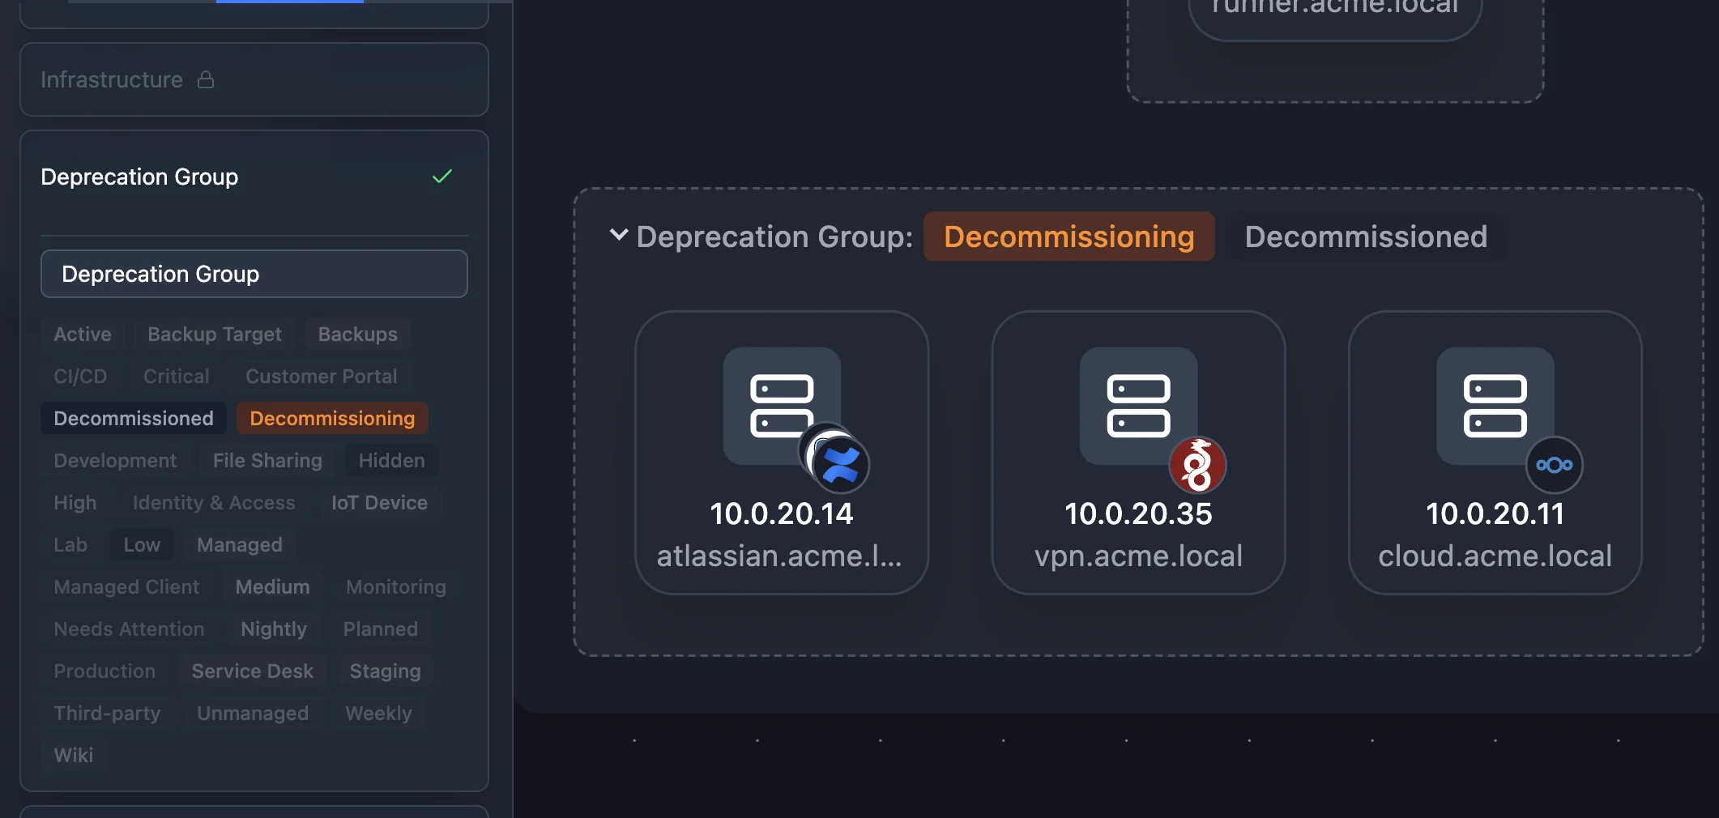The width and height of the screenshot is (1719, 818).
Task: Open host card vpn.acme.local
Action: click(1138, 453)
